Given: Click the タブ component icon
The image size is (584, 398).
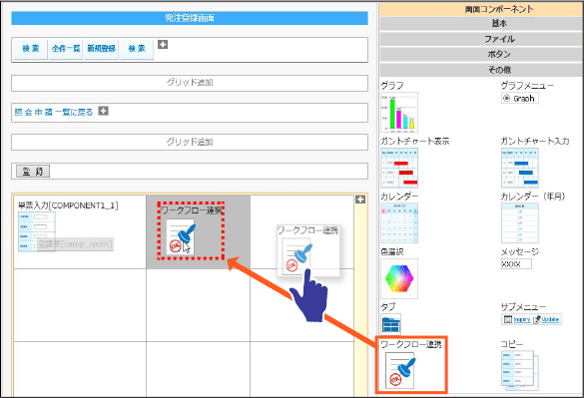Looking at the screenshot, I should pos(390,323).
